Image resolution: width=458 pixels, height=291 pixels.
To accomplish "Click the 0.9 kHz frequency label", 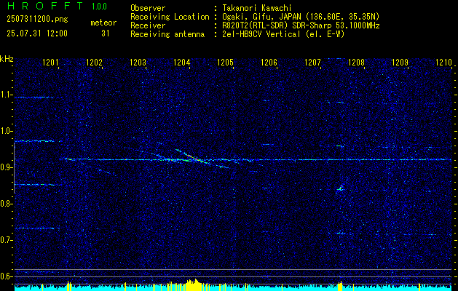I will (x=7, y=167).
